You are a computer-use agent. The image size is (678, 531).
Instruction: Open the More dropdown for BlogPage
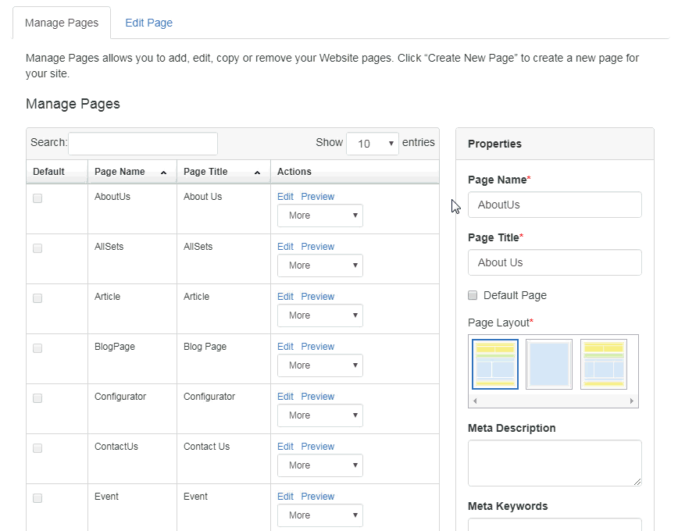320,365
